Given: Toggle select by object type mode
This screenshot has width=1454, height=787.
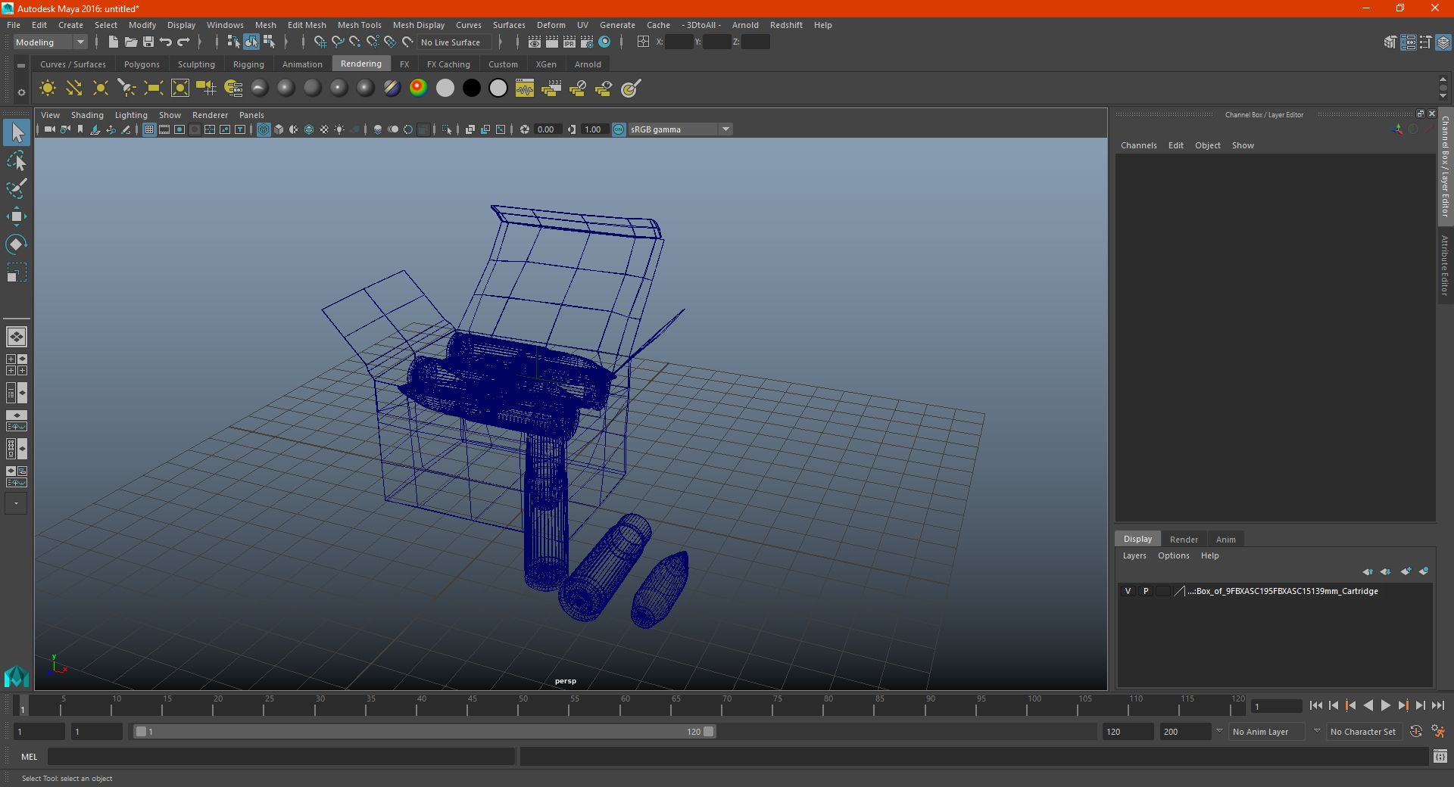Looking at the screenshot, I should 251,42.
